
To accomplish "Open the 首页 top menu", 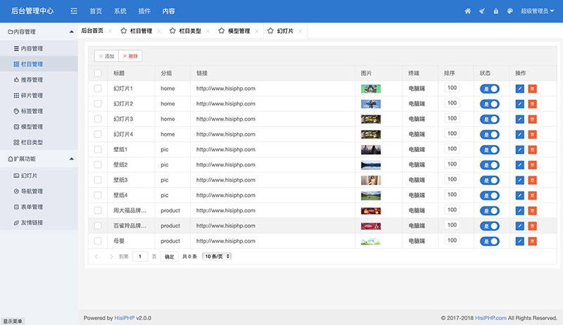I will [x=96, y=11].
